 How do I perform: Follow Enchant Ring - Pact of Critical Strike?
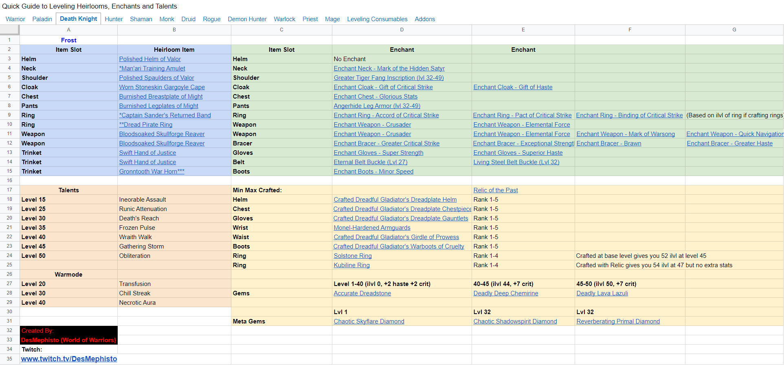[522, 115]
